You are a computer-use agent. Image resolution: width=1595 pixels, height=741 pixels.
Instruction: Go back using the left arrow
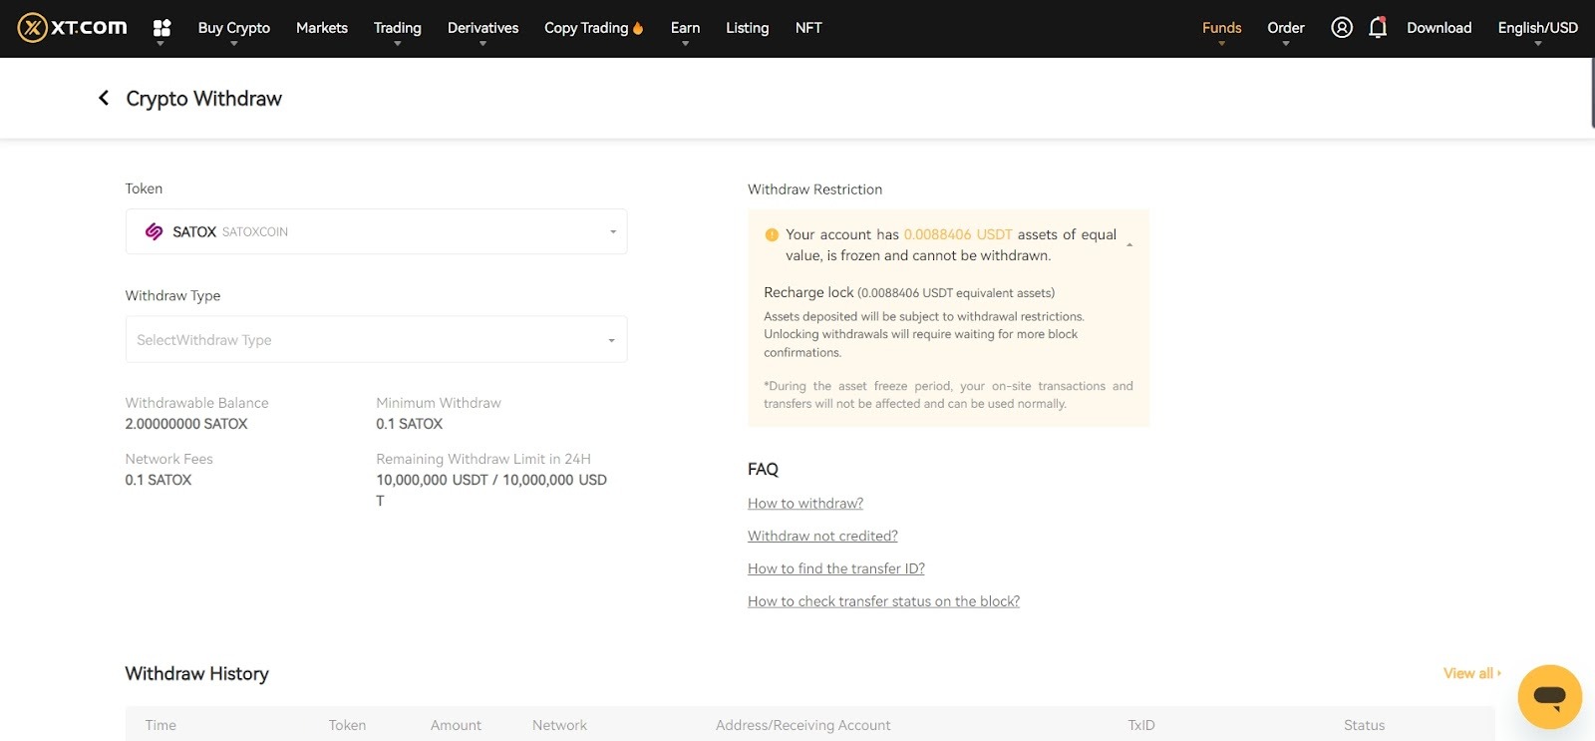[104, 98]
